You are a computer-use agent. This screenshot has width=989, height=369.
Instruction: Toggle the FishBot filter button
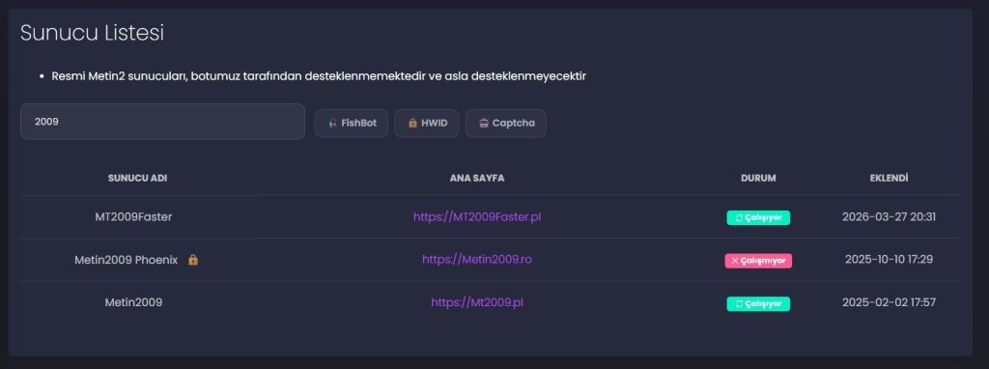pos(352,124)
